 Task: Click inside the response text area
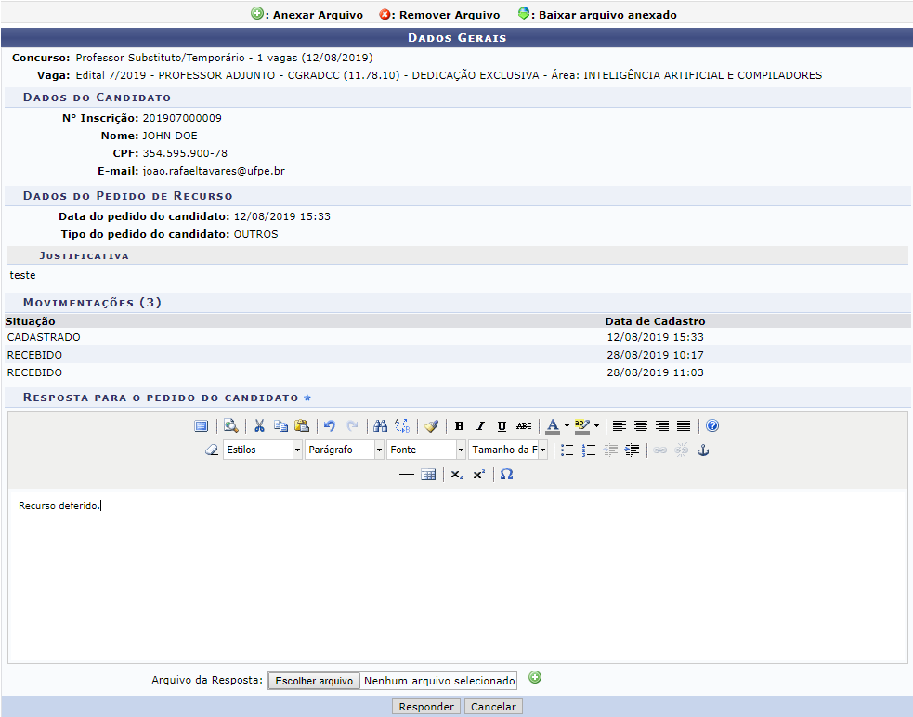click(x=457, y=576)
